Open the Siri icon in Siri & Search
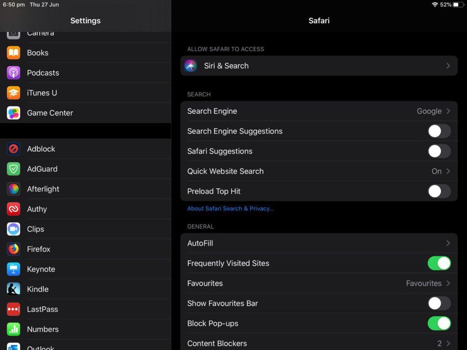The image size is (467, 350). coord(191,66)
